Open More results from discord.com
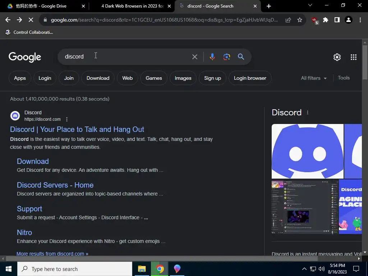The width and height of the screenshot is (368, 276). (52, 254)
